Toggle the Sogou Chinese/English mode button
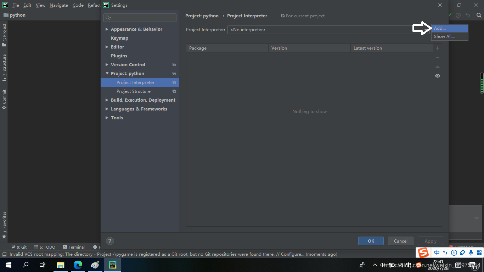Screen dimensions: 484x272 click(437, 253)
